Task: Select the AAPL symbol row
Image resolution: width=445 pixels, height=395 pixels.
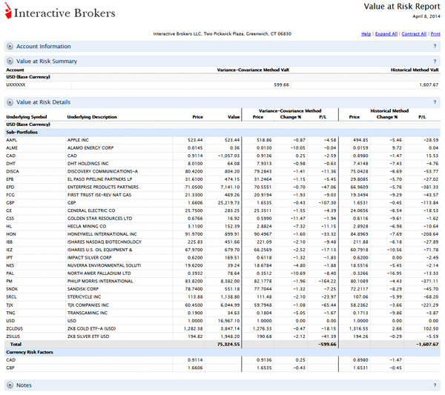Action: click(11, 139)
